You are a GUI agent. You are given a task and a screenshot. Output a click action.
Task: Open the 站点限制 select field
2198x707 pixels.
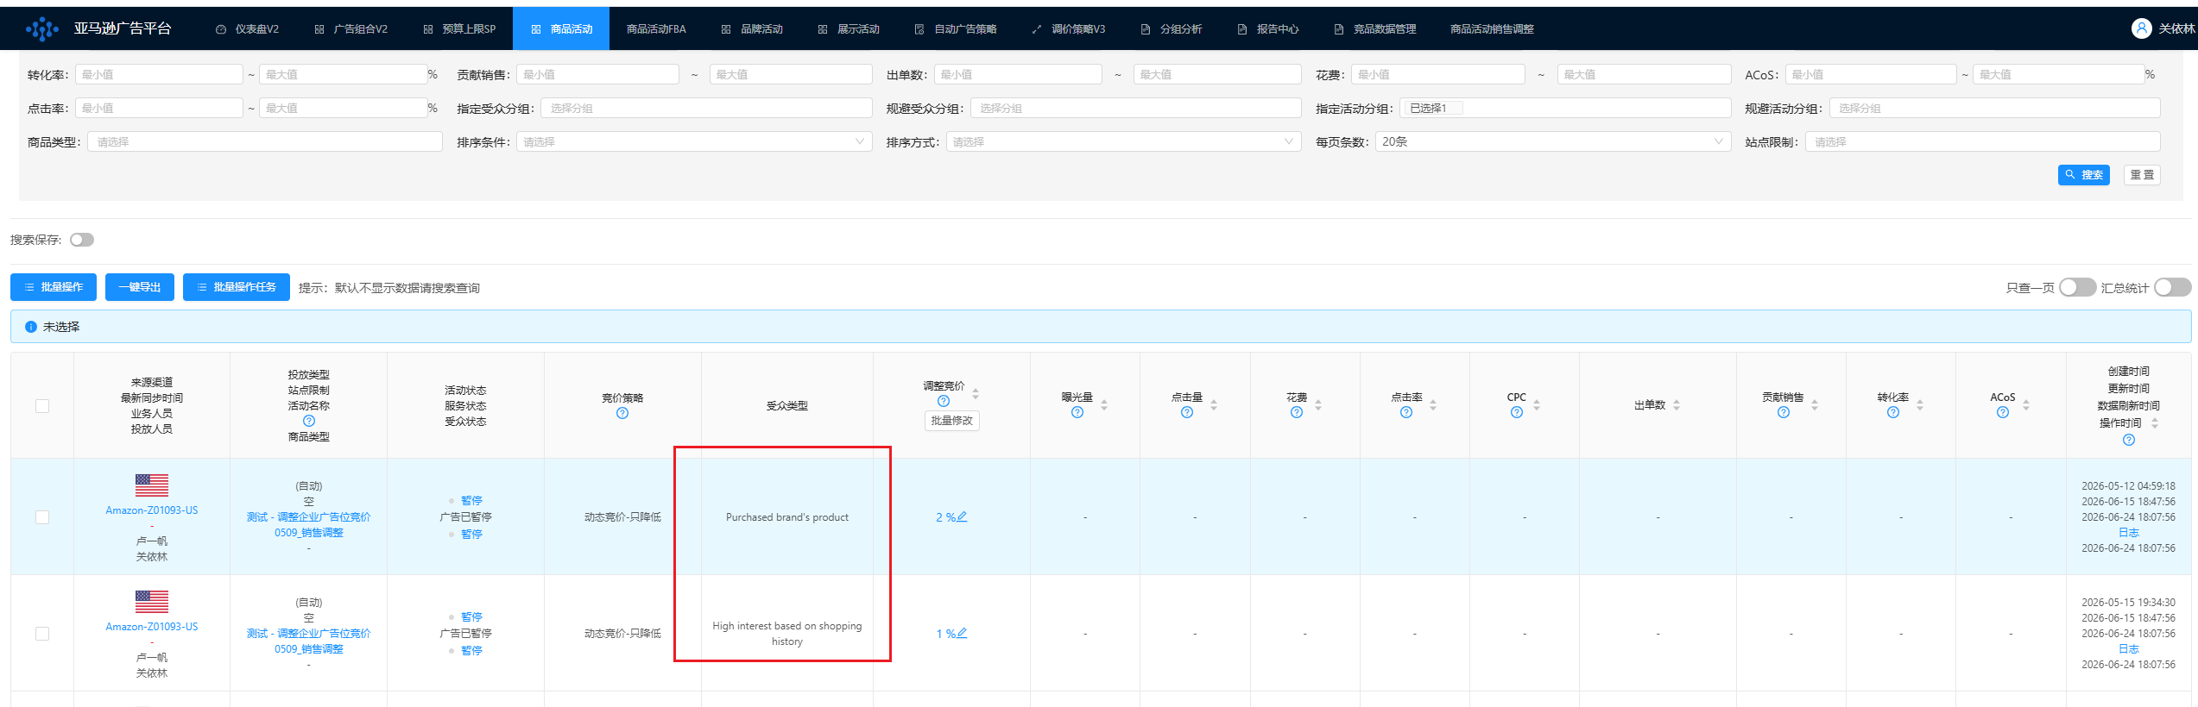coord(1983,141)
